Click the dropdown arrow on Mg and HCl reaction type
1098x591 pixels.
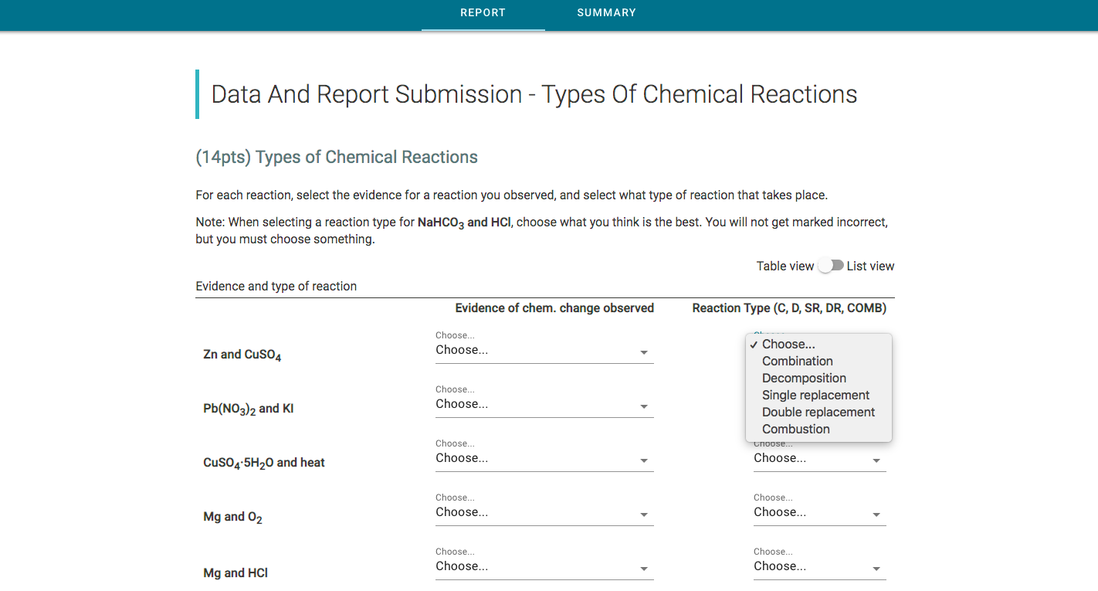(x=877, y=569)
